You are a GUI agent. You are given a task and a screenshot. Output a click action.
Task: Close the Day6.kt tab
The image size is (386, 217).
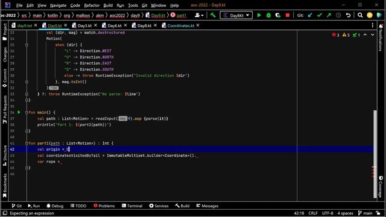pos(125,25)
